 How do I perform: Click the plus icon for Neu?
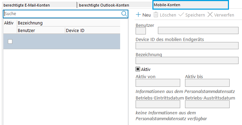(138, 15)
